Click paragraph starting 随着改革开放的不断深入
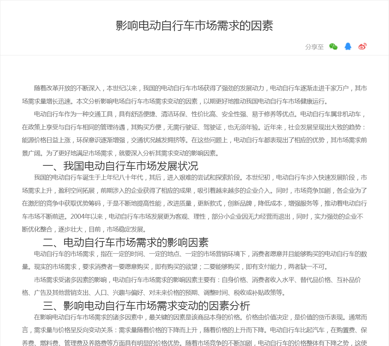Screen dimensions: 389x346 pos(194,95)
